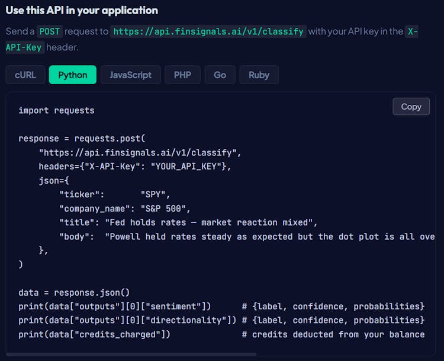Switch to the cURL code tab
Viewport: 444px width, 361px height.
pyautogui.click(x=25, y=75)
